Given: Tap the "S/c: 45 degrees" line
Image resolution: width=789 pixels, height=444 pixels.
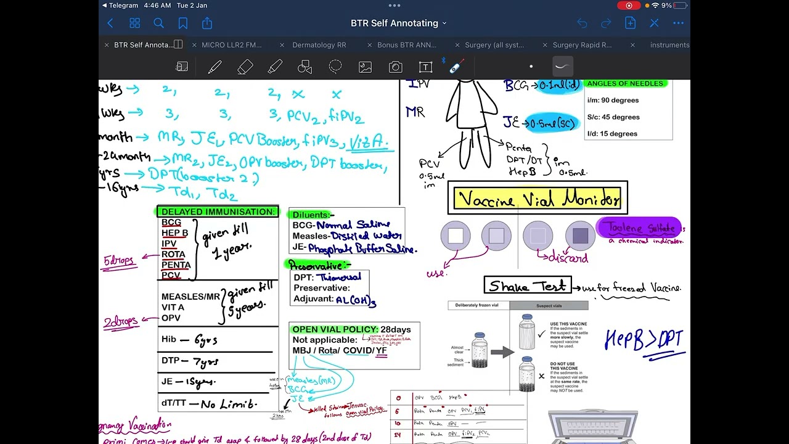Looking at the screenshot, I should [x=613, y=117].
